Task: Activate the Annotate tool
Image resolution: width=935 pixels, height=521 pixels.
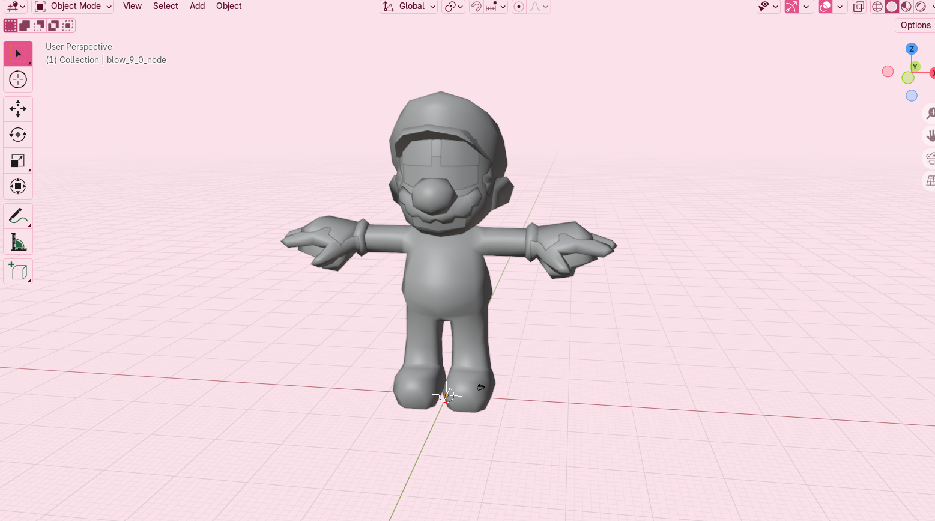Action: (x=18, y=216)
